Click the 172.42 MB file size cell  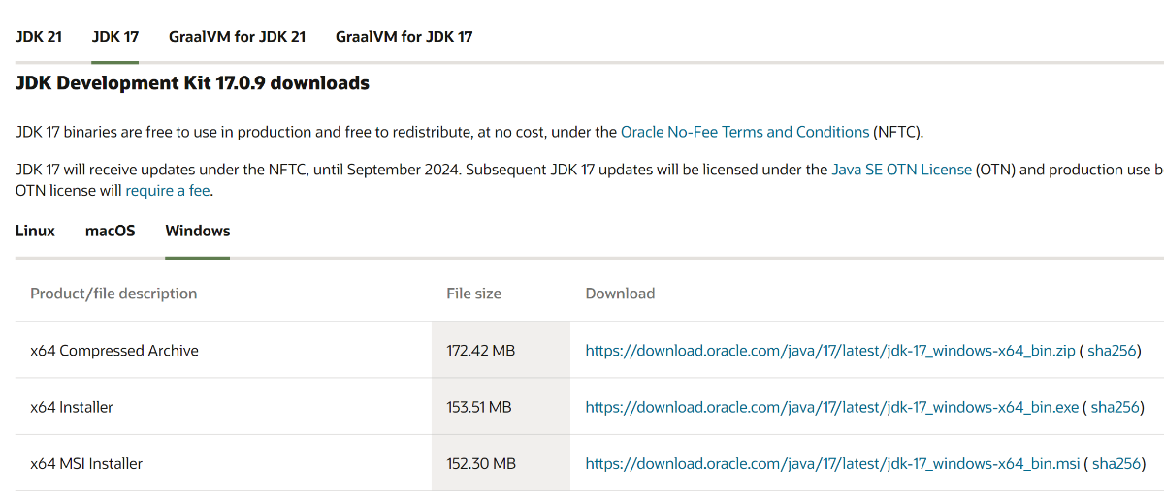tap(480, 351)
